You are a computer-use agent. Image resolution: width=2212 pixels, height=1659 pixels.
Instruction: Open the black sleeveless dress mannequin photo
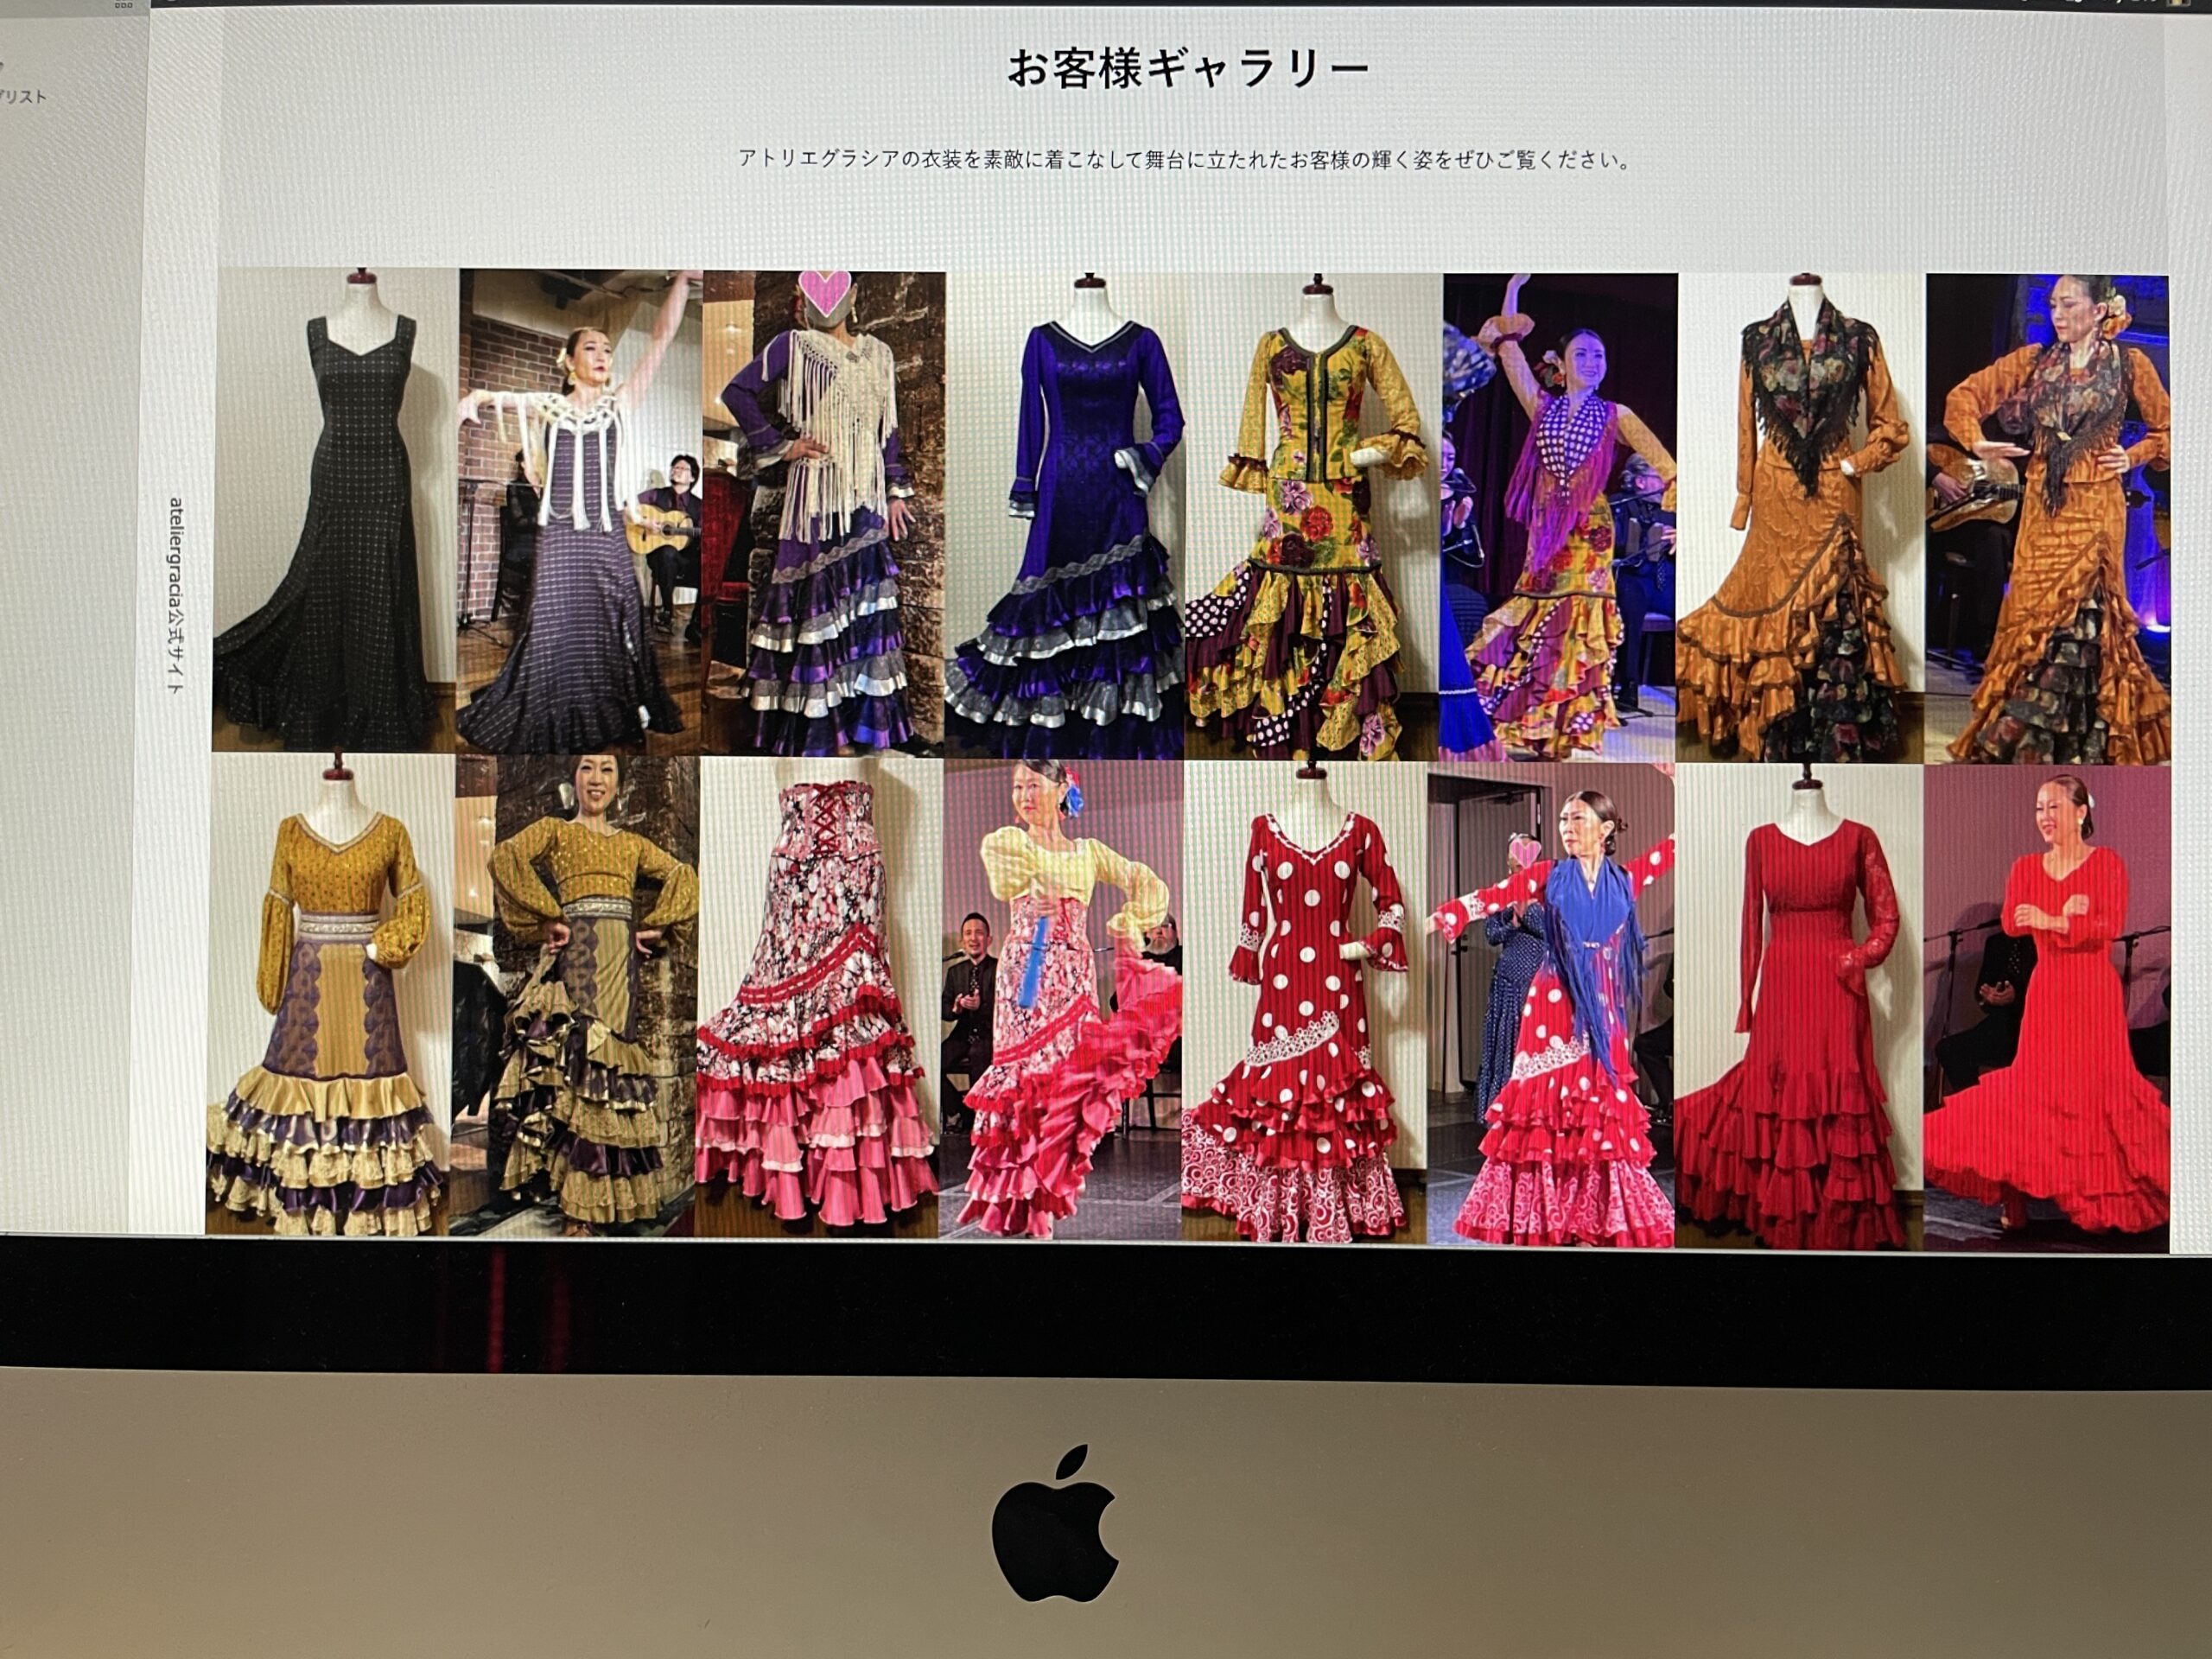coord(335,510)
